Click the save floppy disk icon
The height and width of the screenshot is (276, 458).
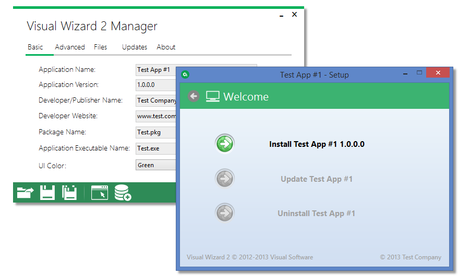[x=47, y=193]
